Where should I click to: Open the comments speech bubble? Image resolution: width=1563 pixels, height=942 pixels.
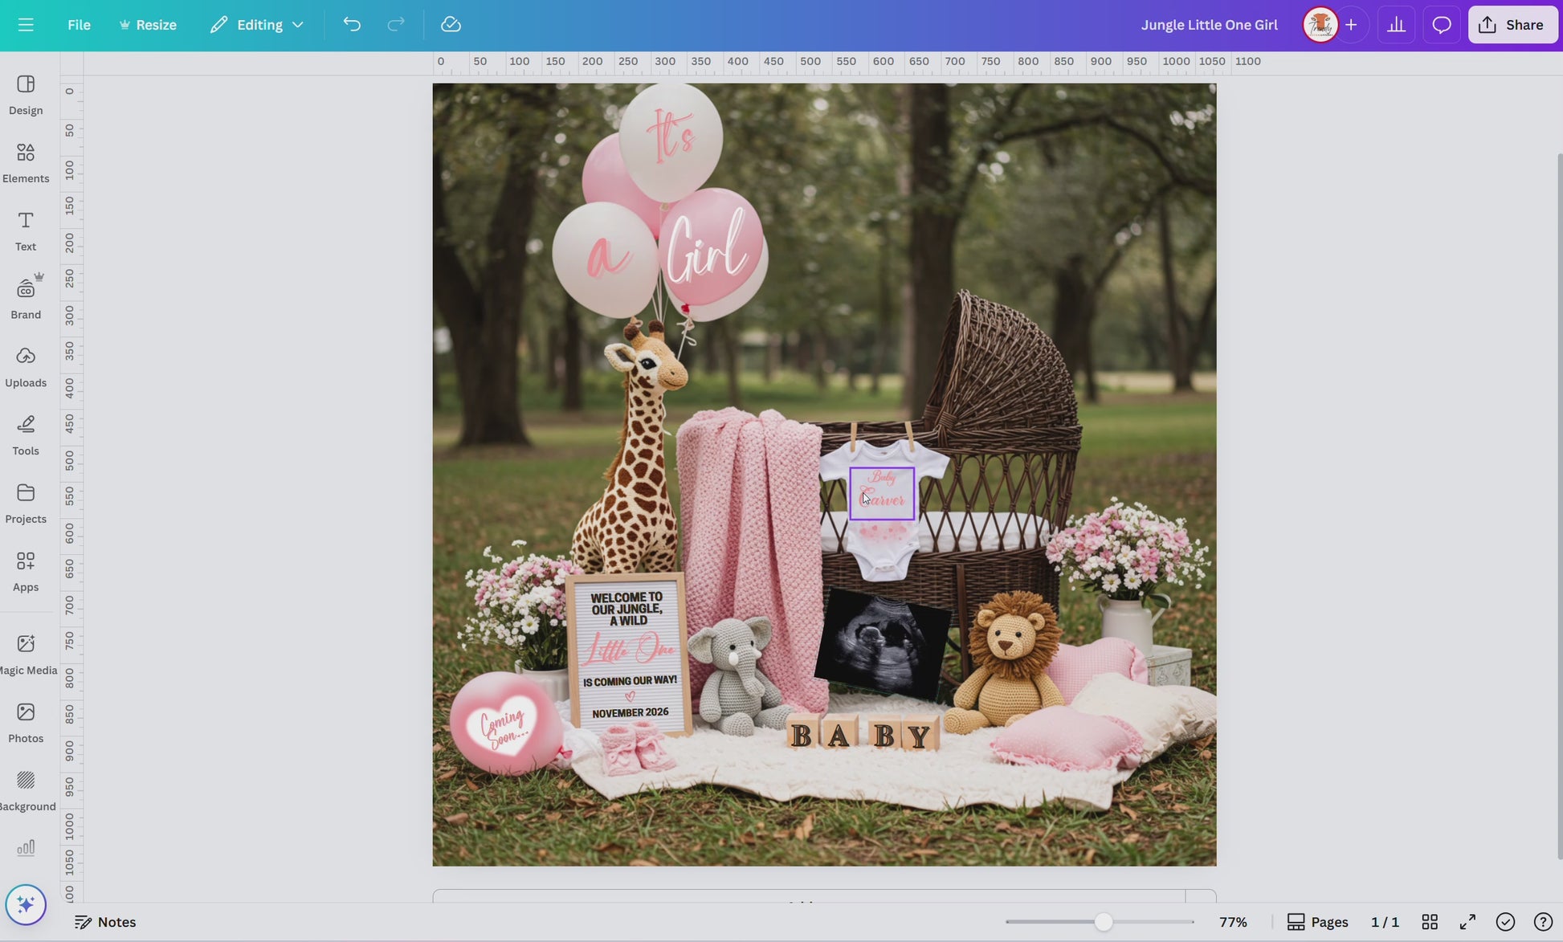1441,25
